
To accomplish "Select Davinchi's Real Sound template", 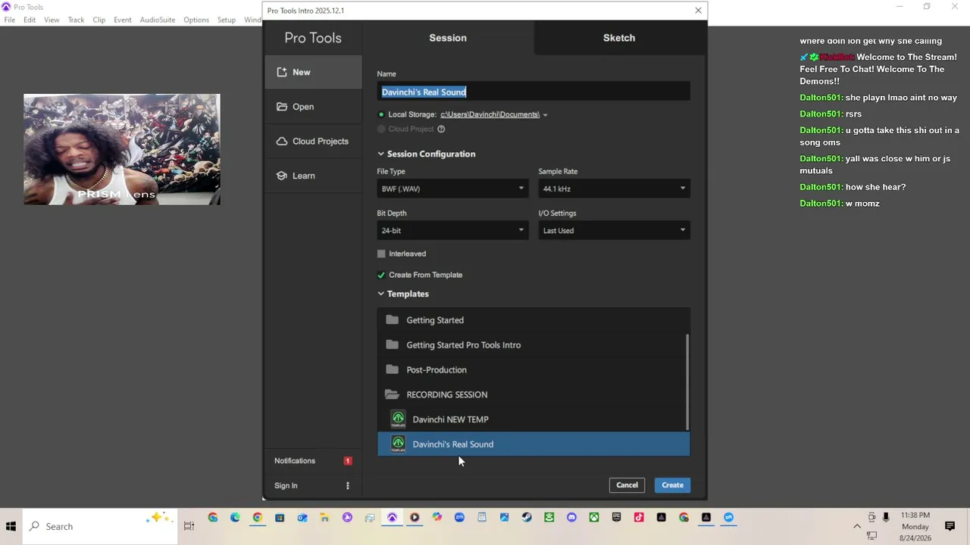I will (x=533, y=444).
